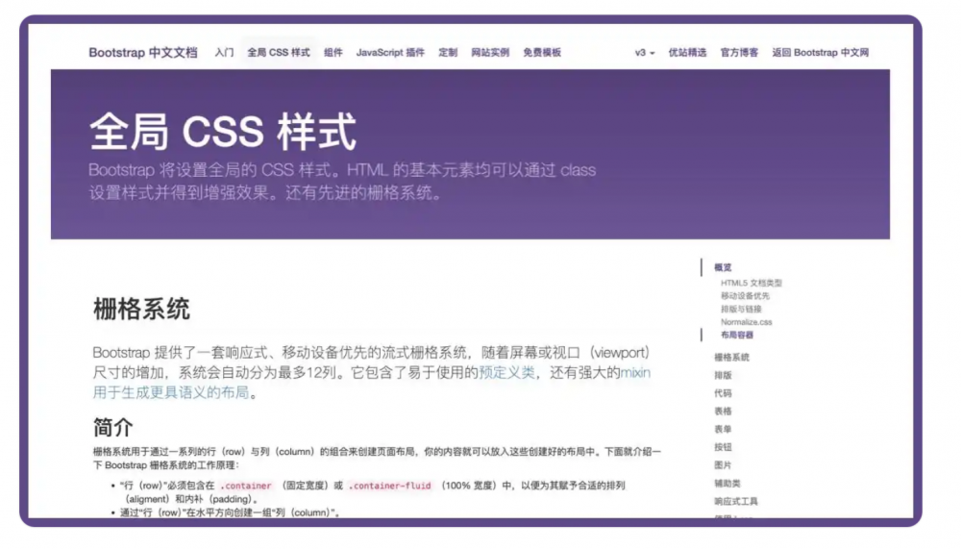This screenshot has width=961, height=549.
Task: Click the mixin hyperlink in grid description
Action: [x=635, y=373]
